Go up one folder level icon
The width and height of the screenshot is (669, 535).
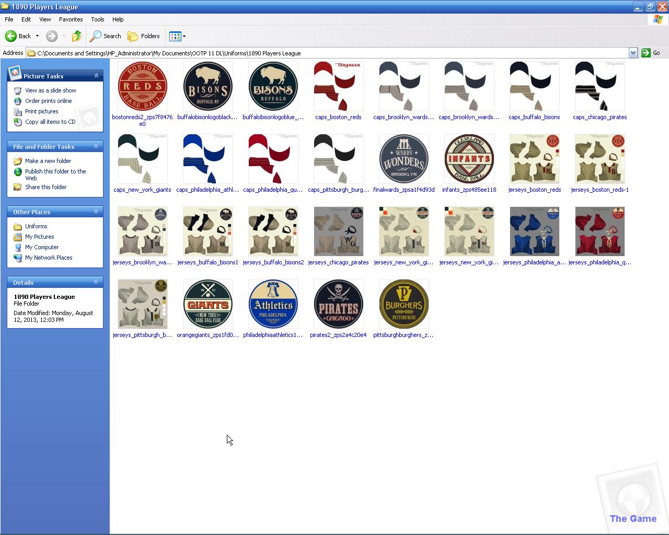[x=77, y=36]
